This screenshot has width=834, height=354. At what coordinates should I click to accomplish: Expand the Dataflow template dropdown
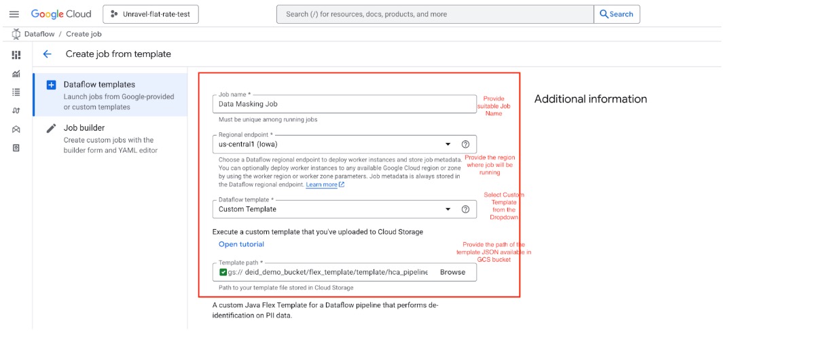tap(448, 210)
